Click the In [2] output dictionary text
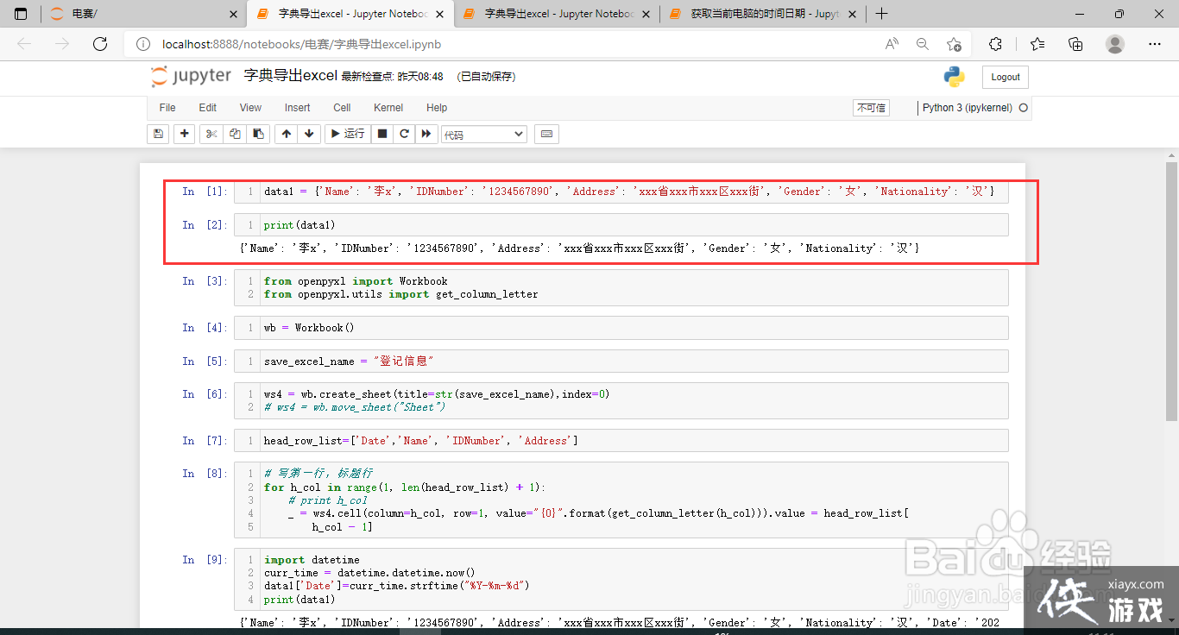The width and height of the screenshot is (1179, 635). click(579, 248)
